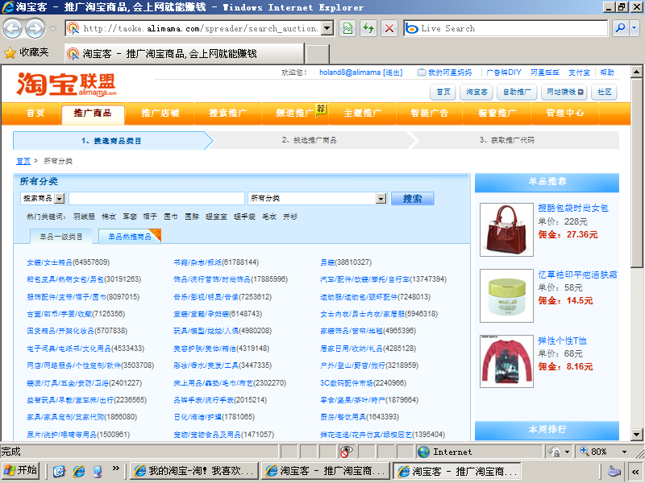Click the vertical scrollbar up arrow
Viewport: 645px width, 483px height.
pyautogui.click(x=636, y=72)
